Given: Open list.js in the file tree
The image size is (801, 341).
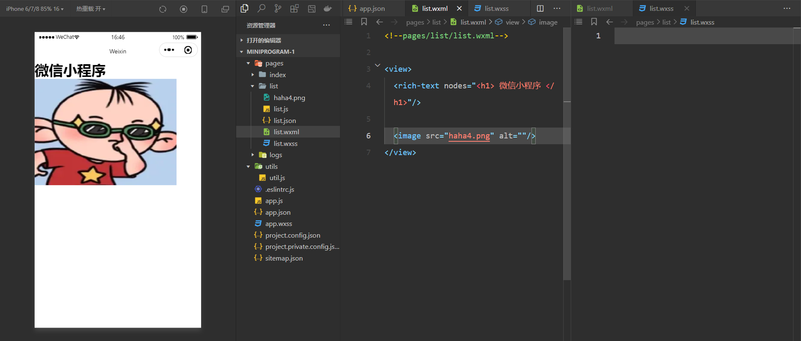Looking at the screenshot, I should 281,109.
